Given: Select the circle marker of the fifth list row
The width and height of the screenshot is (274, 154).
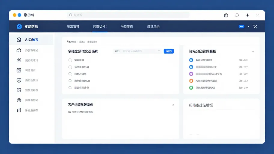Looking at the screenshot, I should click(x=70, y=88).
